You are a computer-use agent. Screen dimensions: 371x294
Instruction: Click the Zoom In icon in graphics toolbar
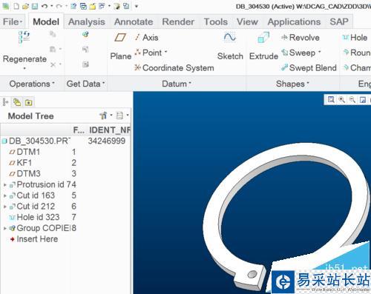pos(342,99)
